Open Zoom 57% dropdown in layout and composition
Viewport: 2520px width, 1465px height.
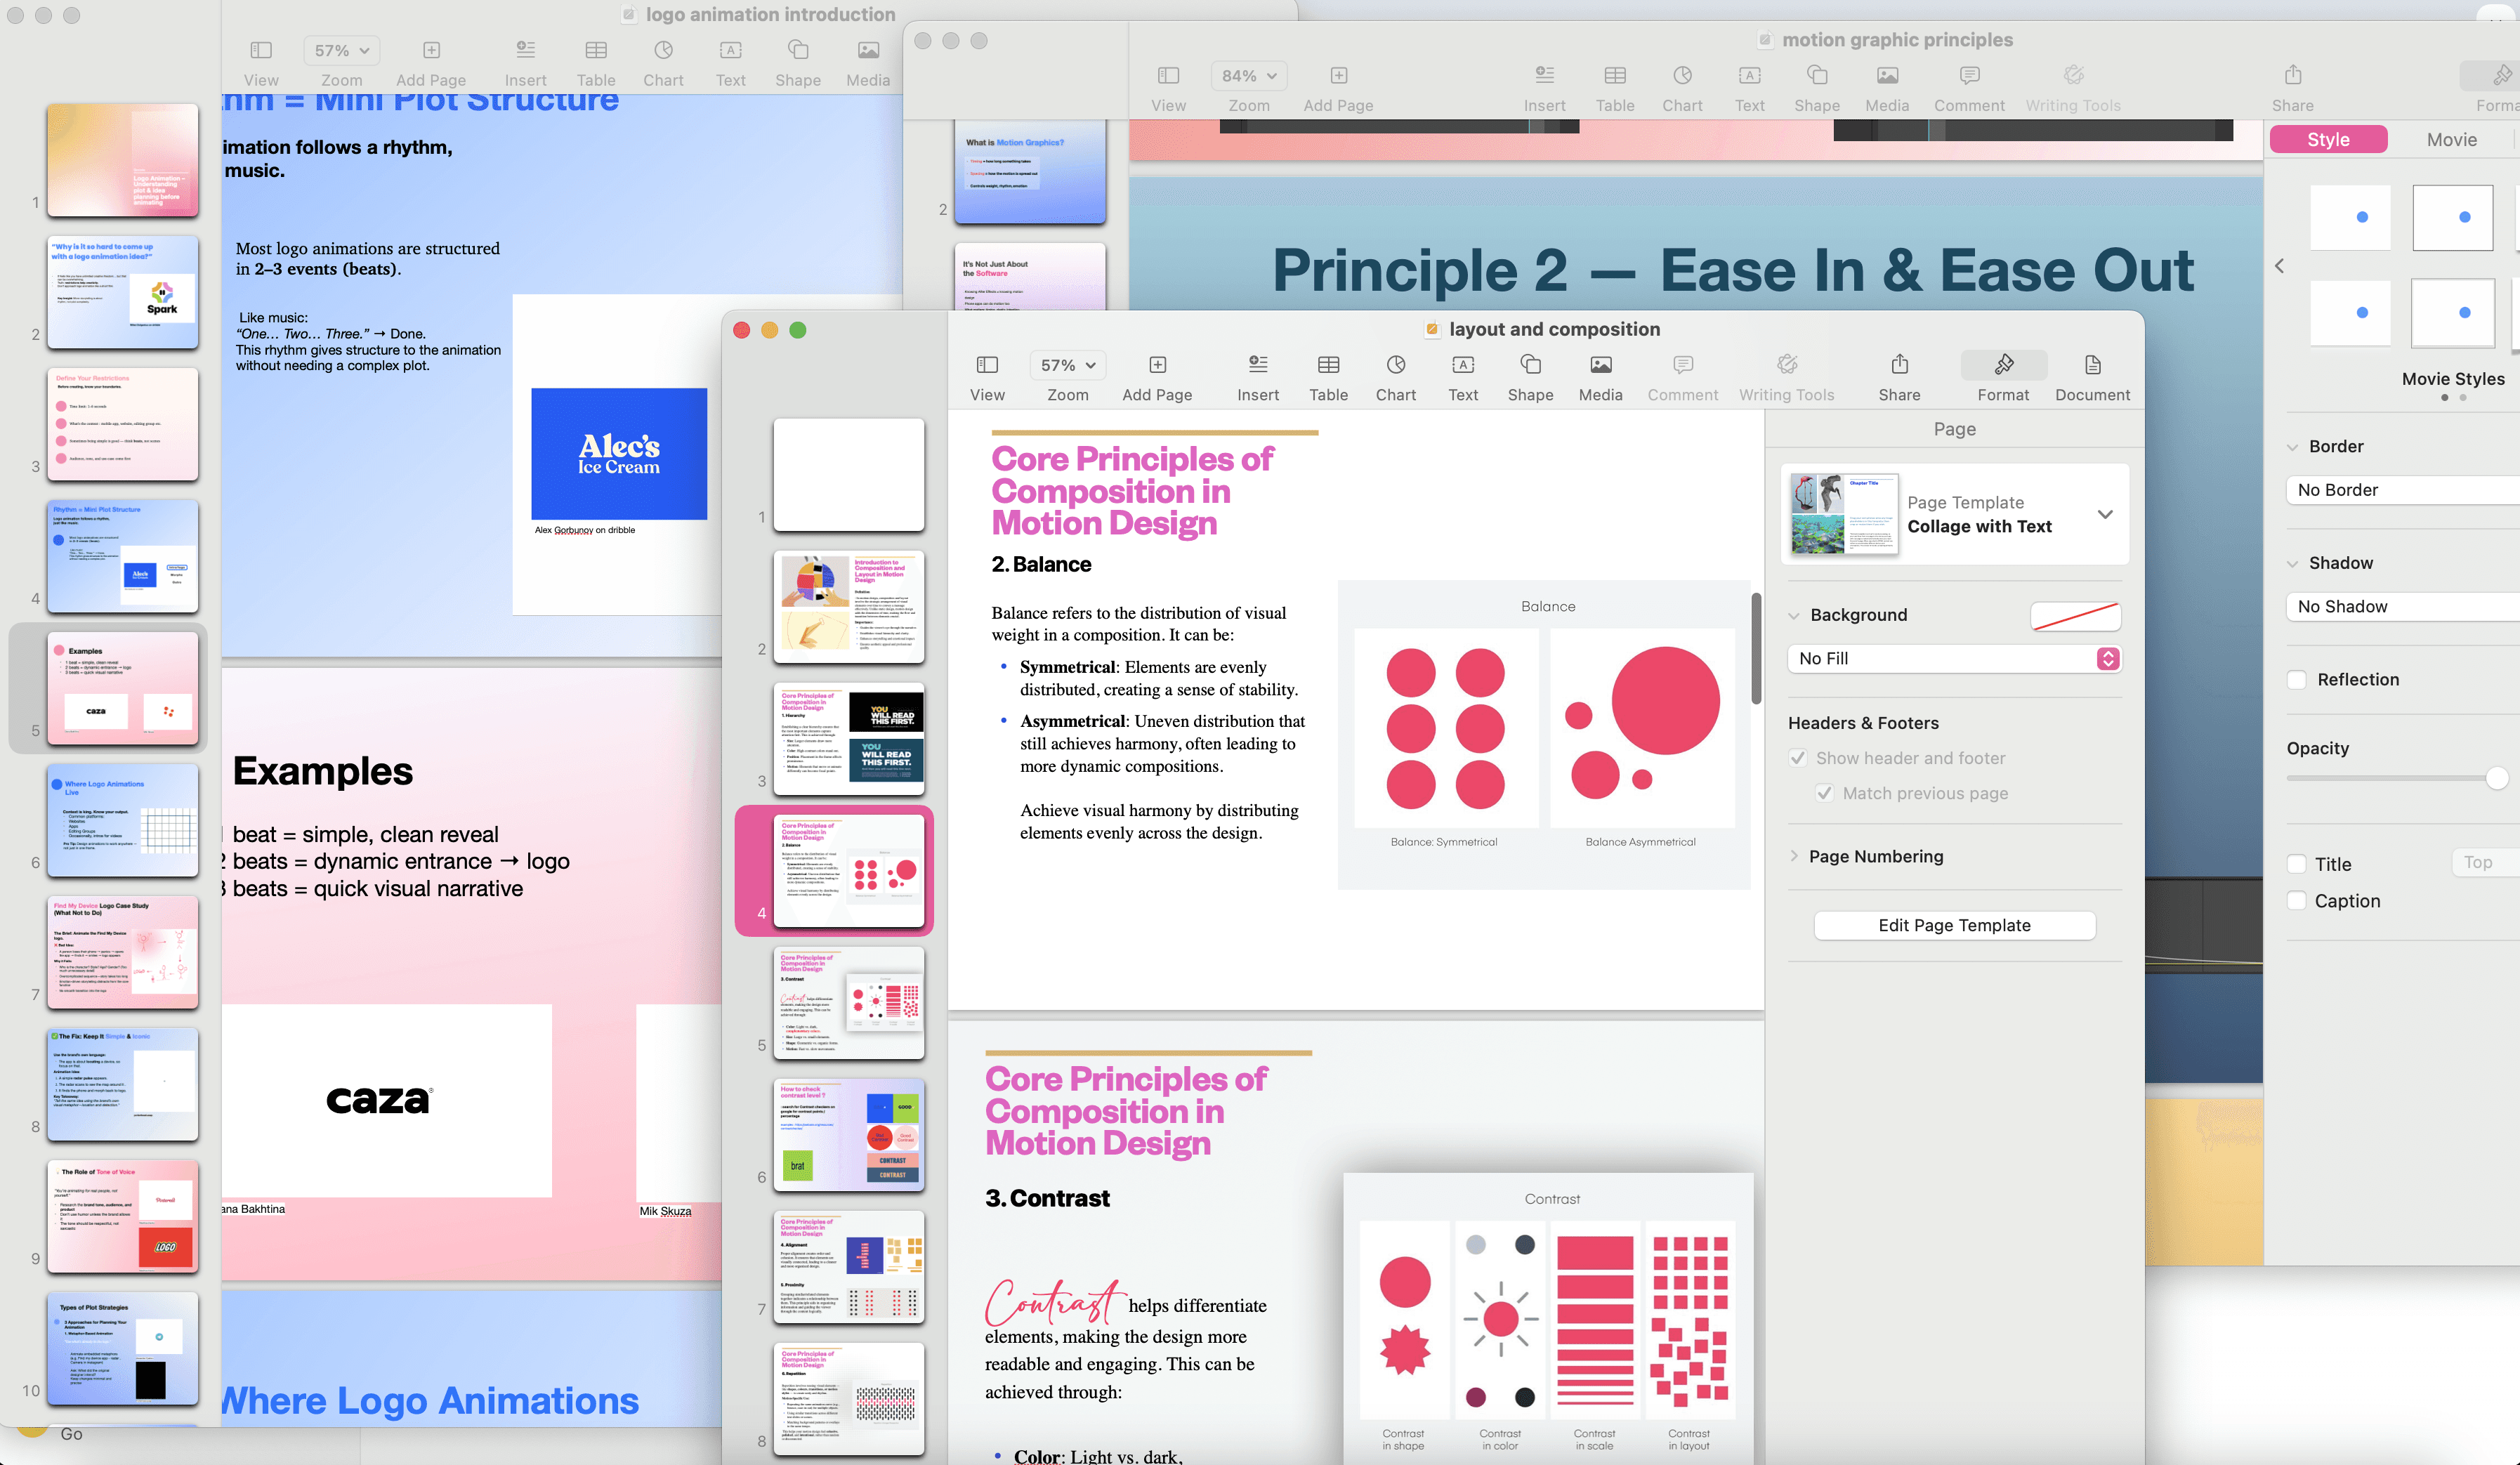pos(1067,365)
